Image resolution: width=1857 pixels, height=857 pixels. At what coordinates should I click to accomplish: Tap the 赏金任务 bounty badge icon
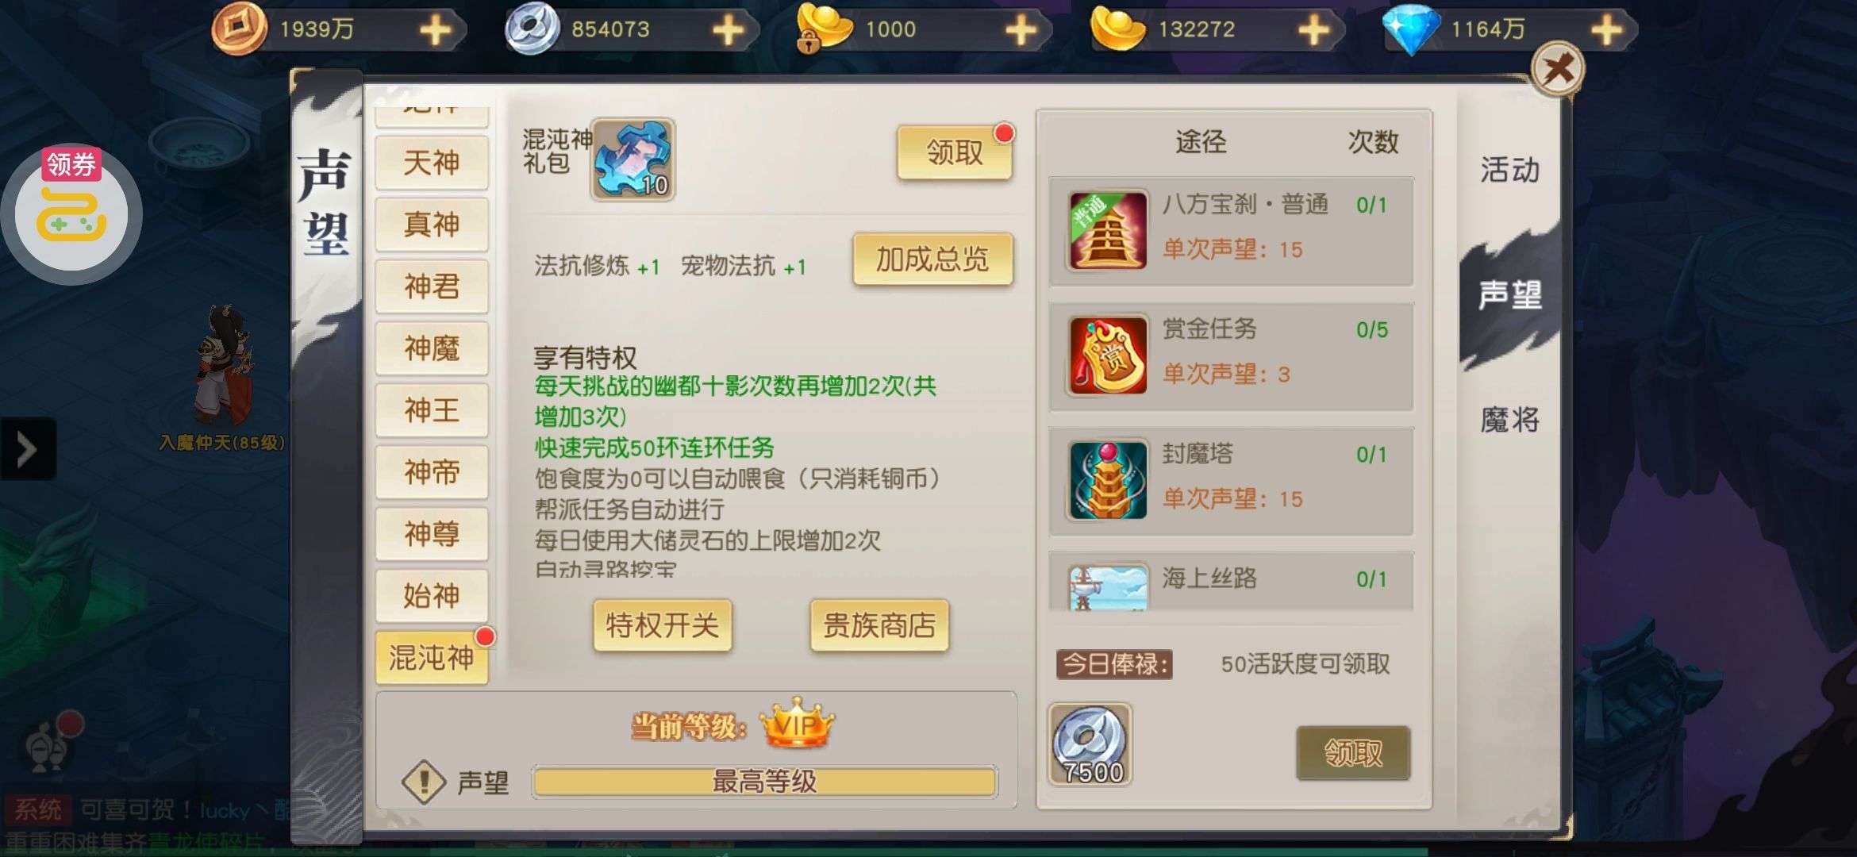[1108, 355]
